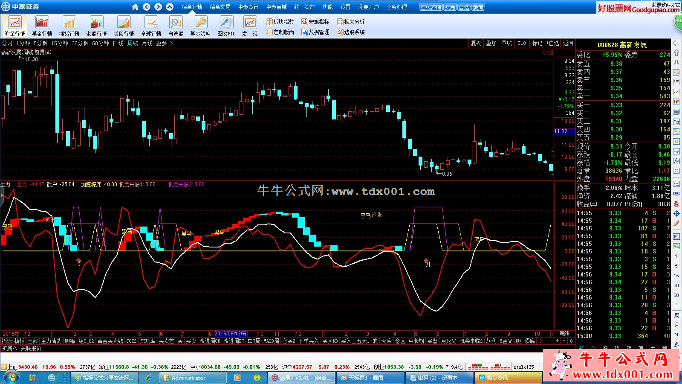Switch chart to 15分钟 period
This screenshot has width=682, height=384.
[x=60, y=43]
